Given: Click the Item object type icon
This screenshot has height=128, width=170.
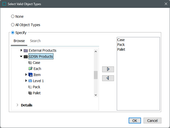Looking at the screenshot, I should click(30, 75).
